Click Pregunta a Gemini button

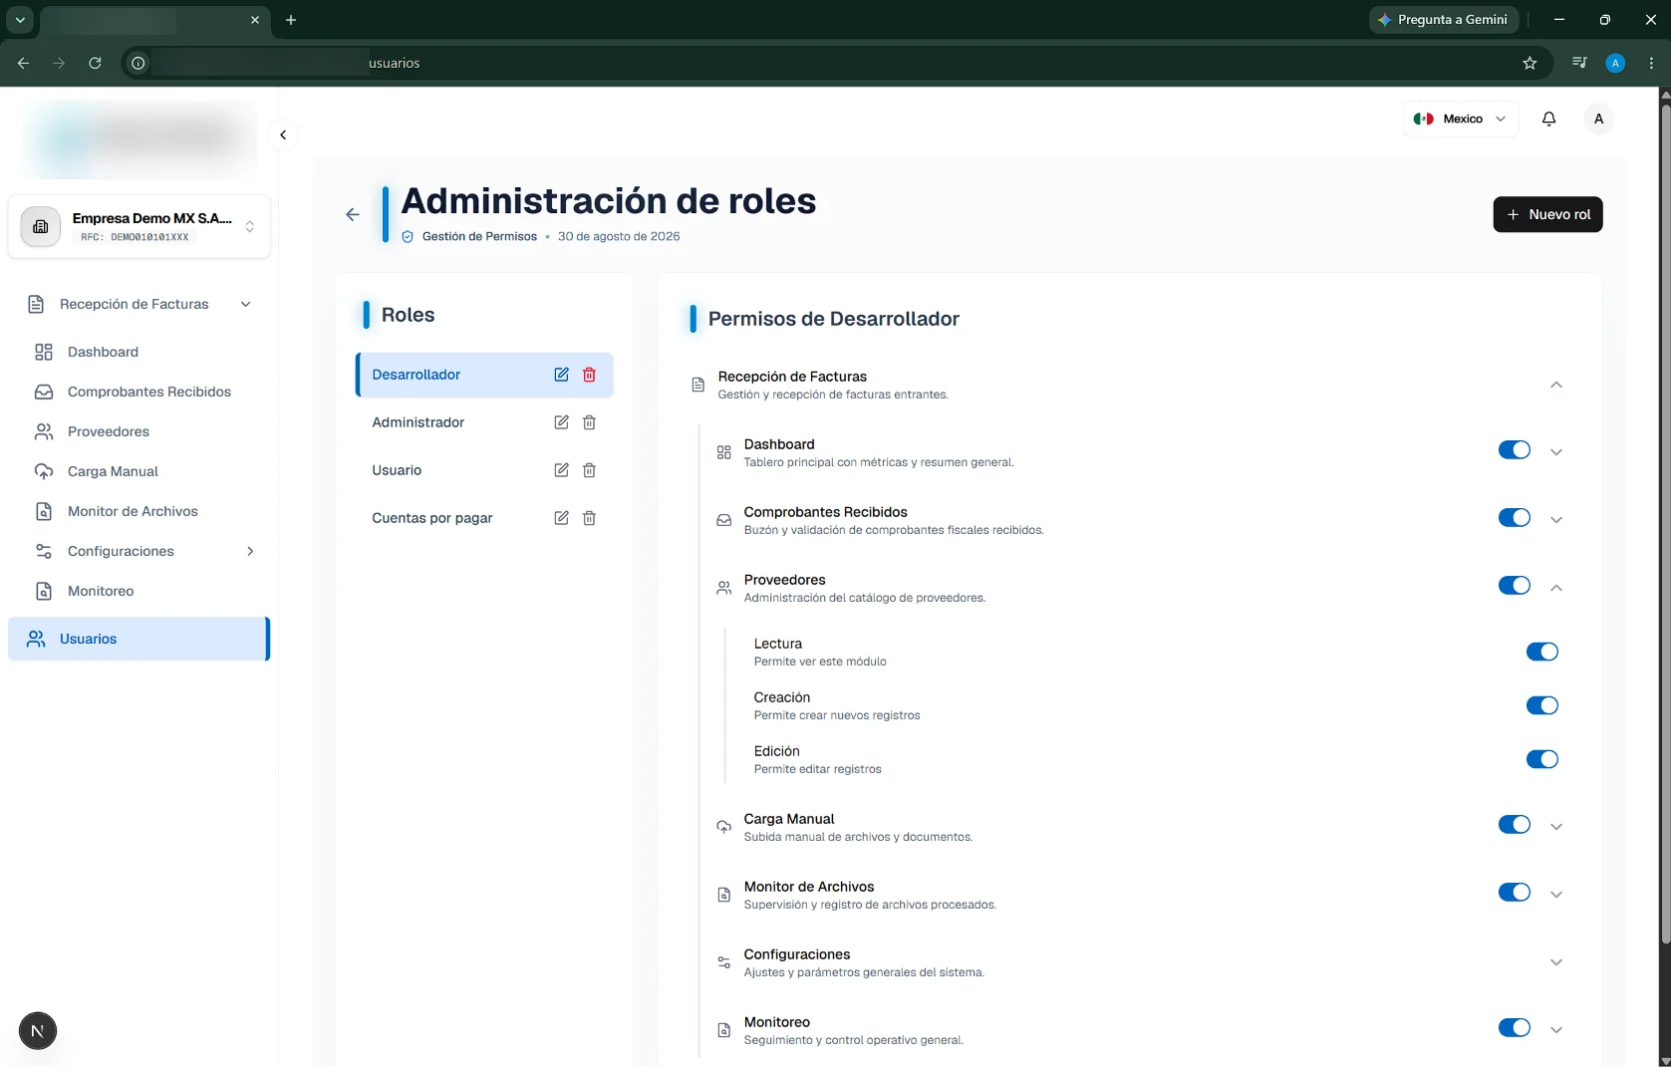tap(1444, 20)
